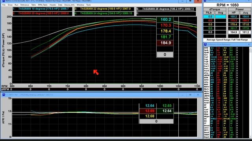The width and height of the screenshot is (252, 141).
Task: Select run 2 '20 degrees' legend entry
Action: click(x=43, y=13)
